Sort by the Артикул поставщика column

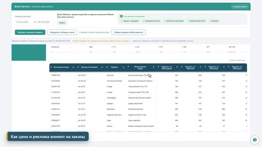click(x=78, y=67)
